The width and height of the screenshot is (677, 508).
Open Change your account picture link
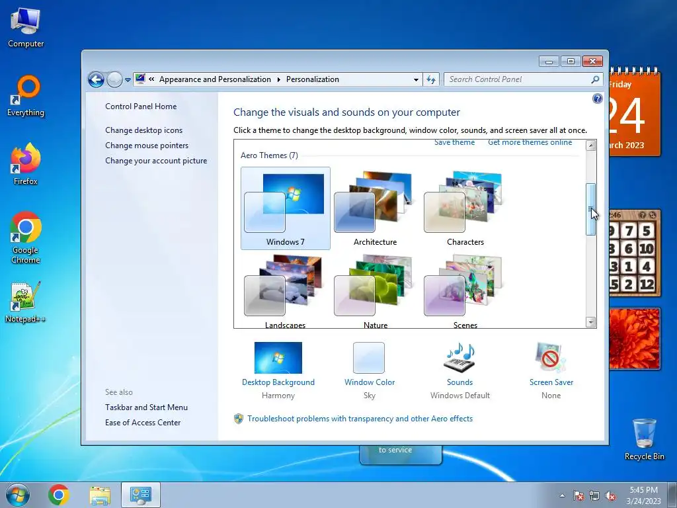[x=156, y=161]
